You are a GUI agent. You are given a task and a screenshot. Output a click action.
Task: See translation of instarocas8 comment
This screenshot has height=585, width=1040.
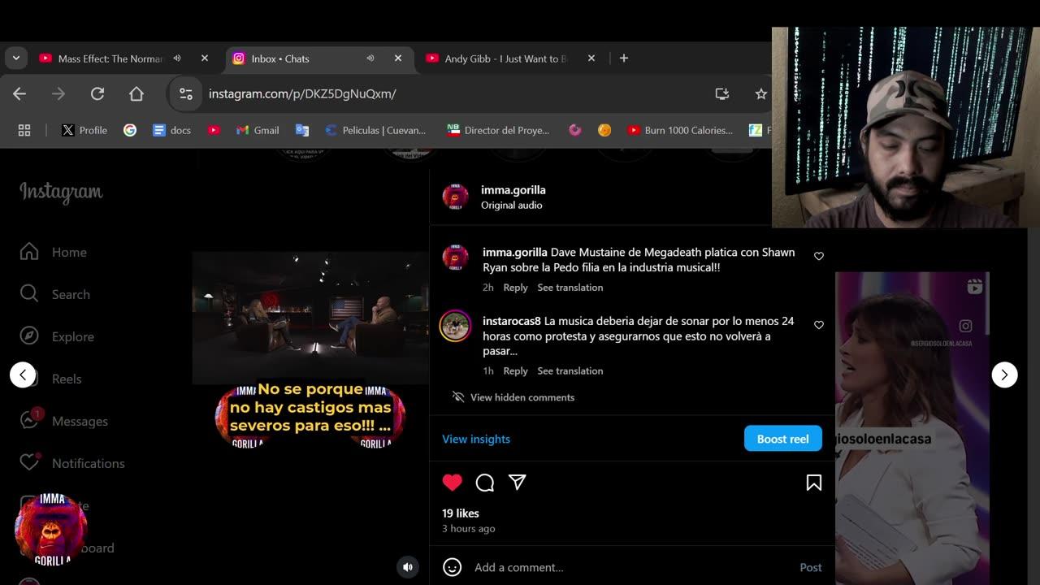click(570, 371)
